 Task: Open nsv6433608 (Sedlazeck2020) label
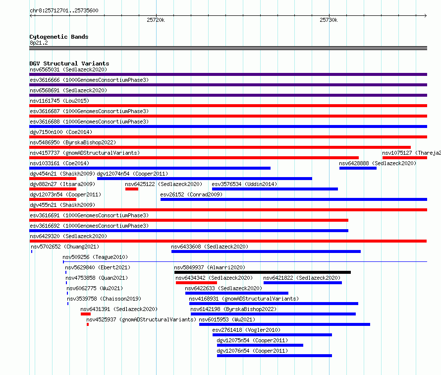coord(210,247)
